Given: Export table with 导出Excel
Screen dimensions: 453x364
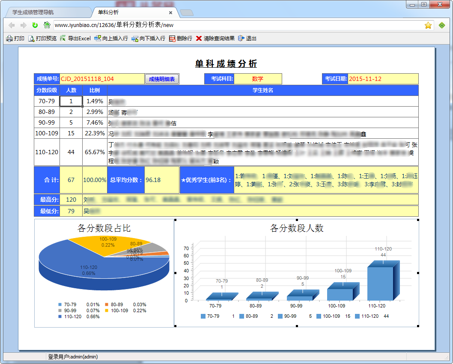Looking at the screenshot, I should coord(75,39).
